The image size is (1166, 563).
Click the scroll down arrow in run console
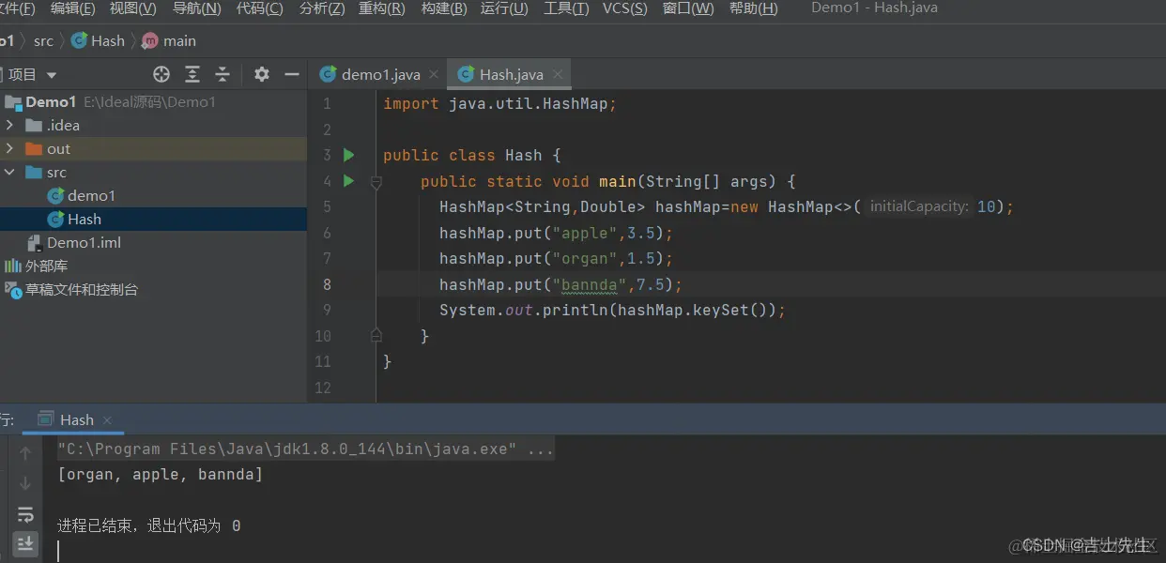(x=25, y=483)
